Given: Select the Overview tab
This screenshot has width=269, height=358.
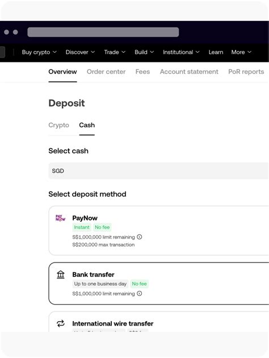Looking at the screenshot, I should pos(62,72).
